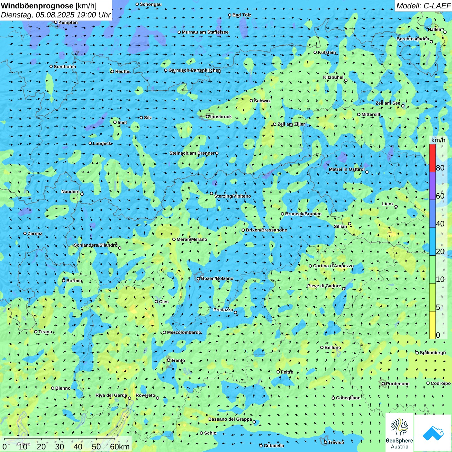The height and width of the screenshot is (452, 452).
Task: Pick the light blue legend segment
Action: (x=432, y=242)
